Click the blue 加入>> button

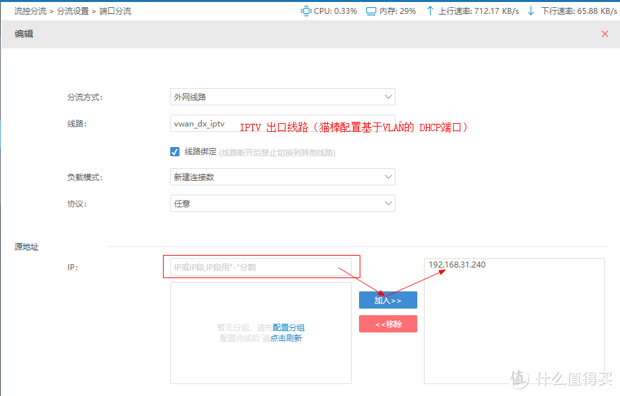coord(387,299)
